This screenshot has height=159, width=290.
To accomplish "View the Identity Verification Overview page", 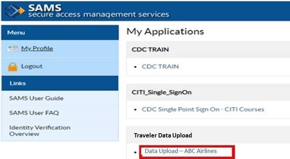I will (40, 130).
